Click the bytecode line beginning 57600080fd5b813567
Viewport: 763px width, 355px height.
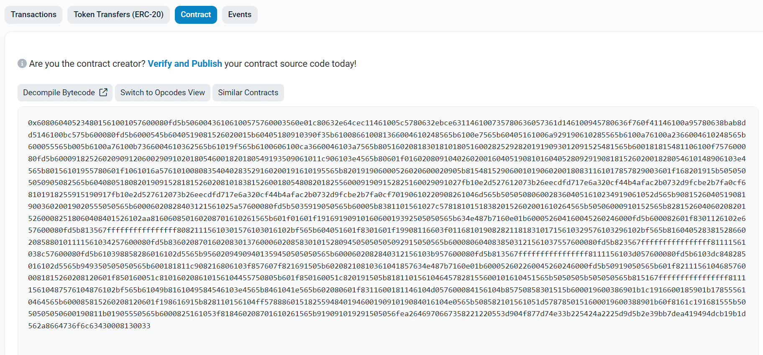click(387, 230)
